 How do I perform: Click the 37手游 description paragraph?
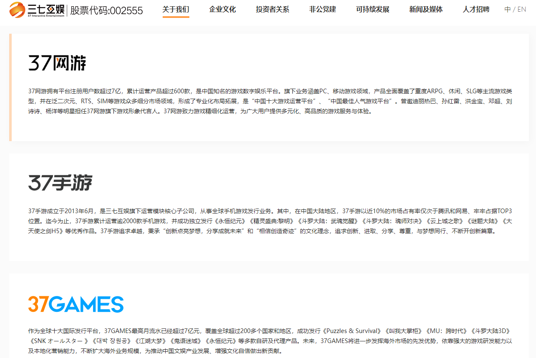(270, 221)
